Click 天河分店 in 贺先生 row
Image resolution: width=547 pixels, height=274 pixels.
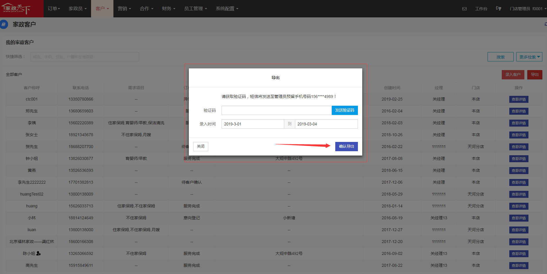(476, 147)
